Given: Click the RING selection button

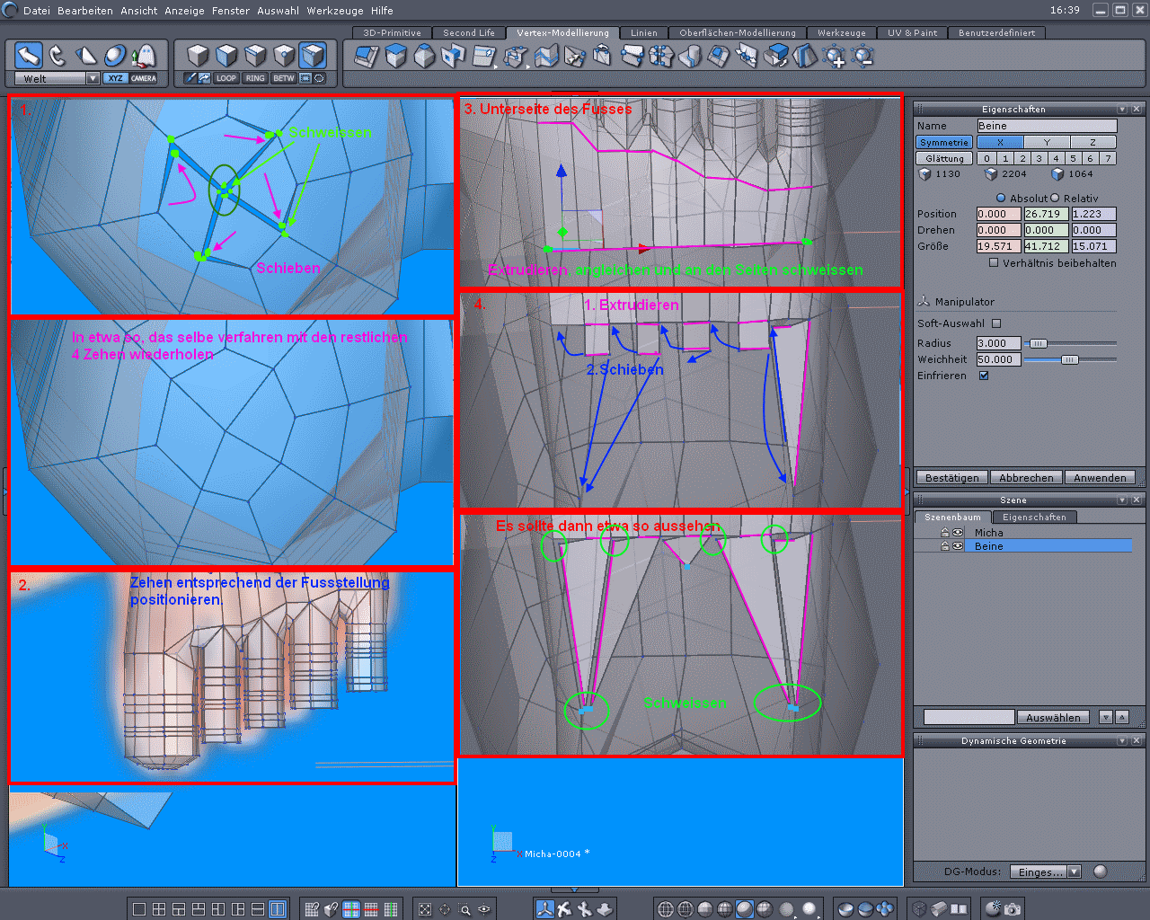Looking at the screenshot, I should [255, 78].
